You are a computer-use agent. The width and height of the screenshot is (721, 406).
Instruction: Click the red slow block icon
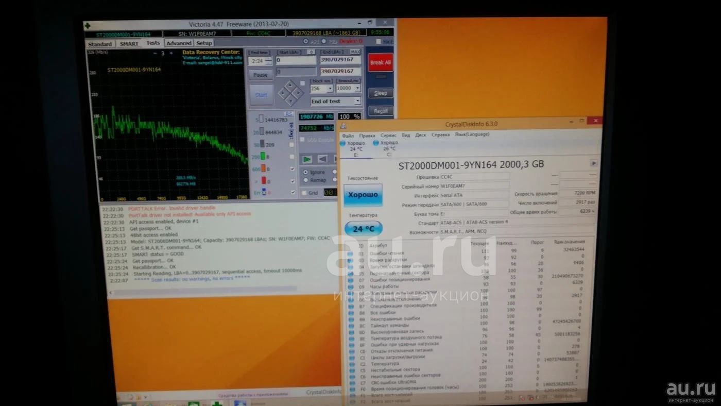click(x=264, y=181)
